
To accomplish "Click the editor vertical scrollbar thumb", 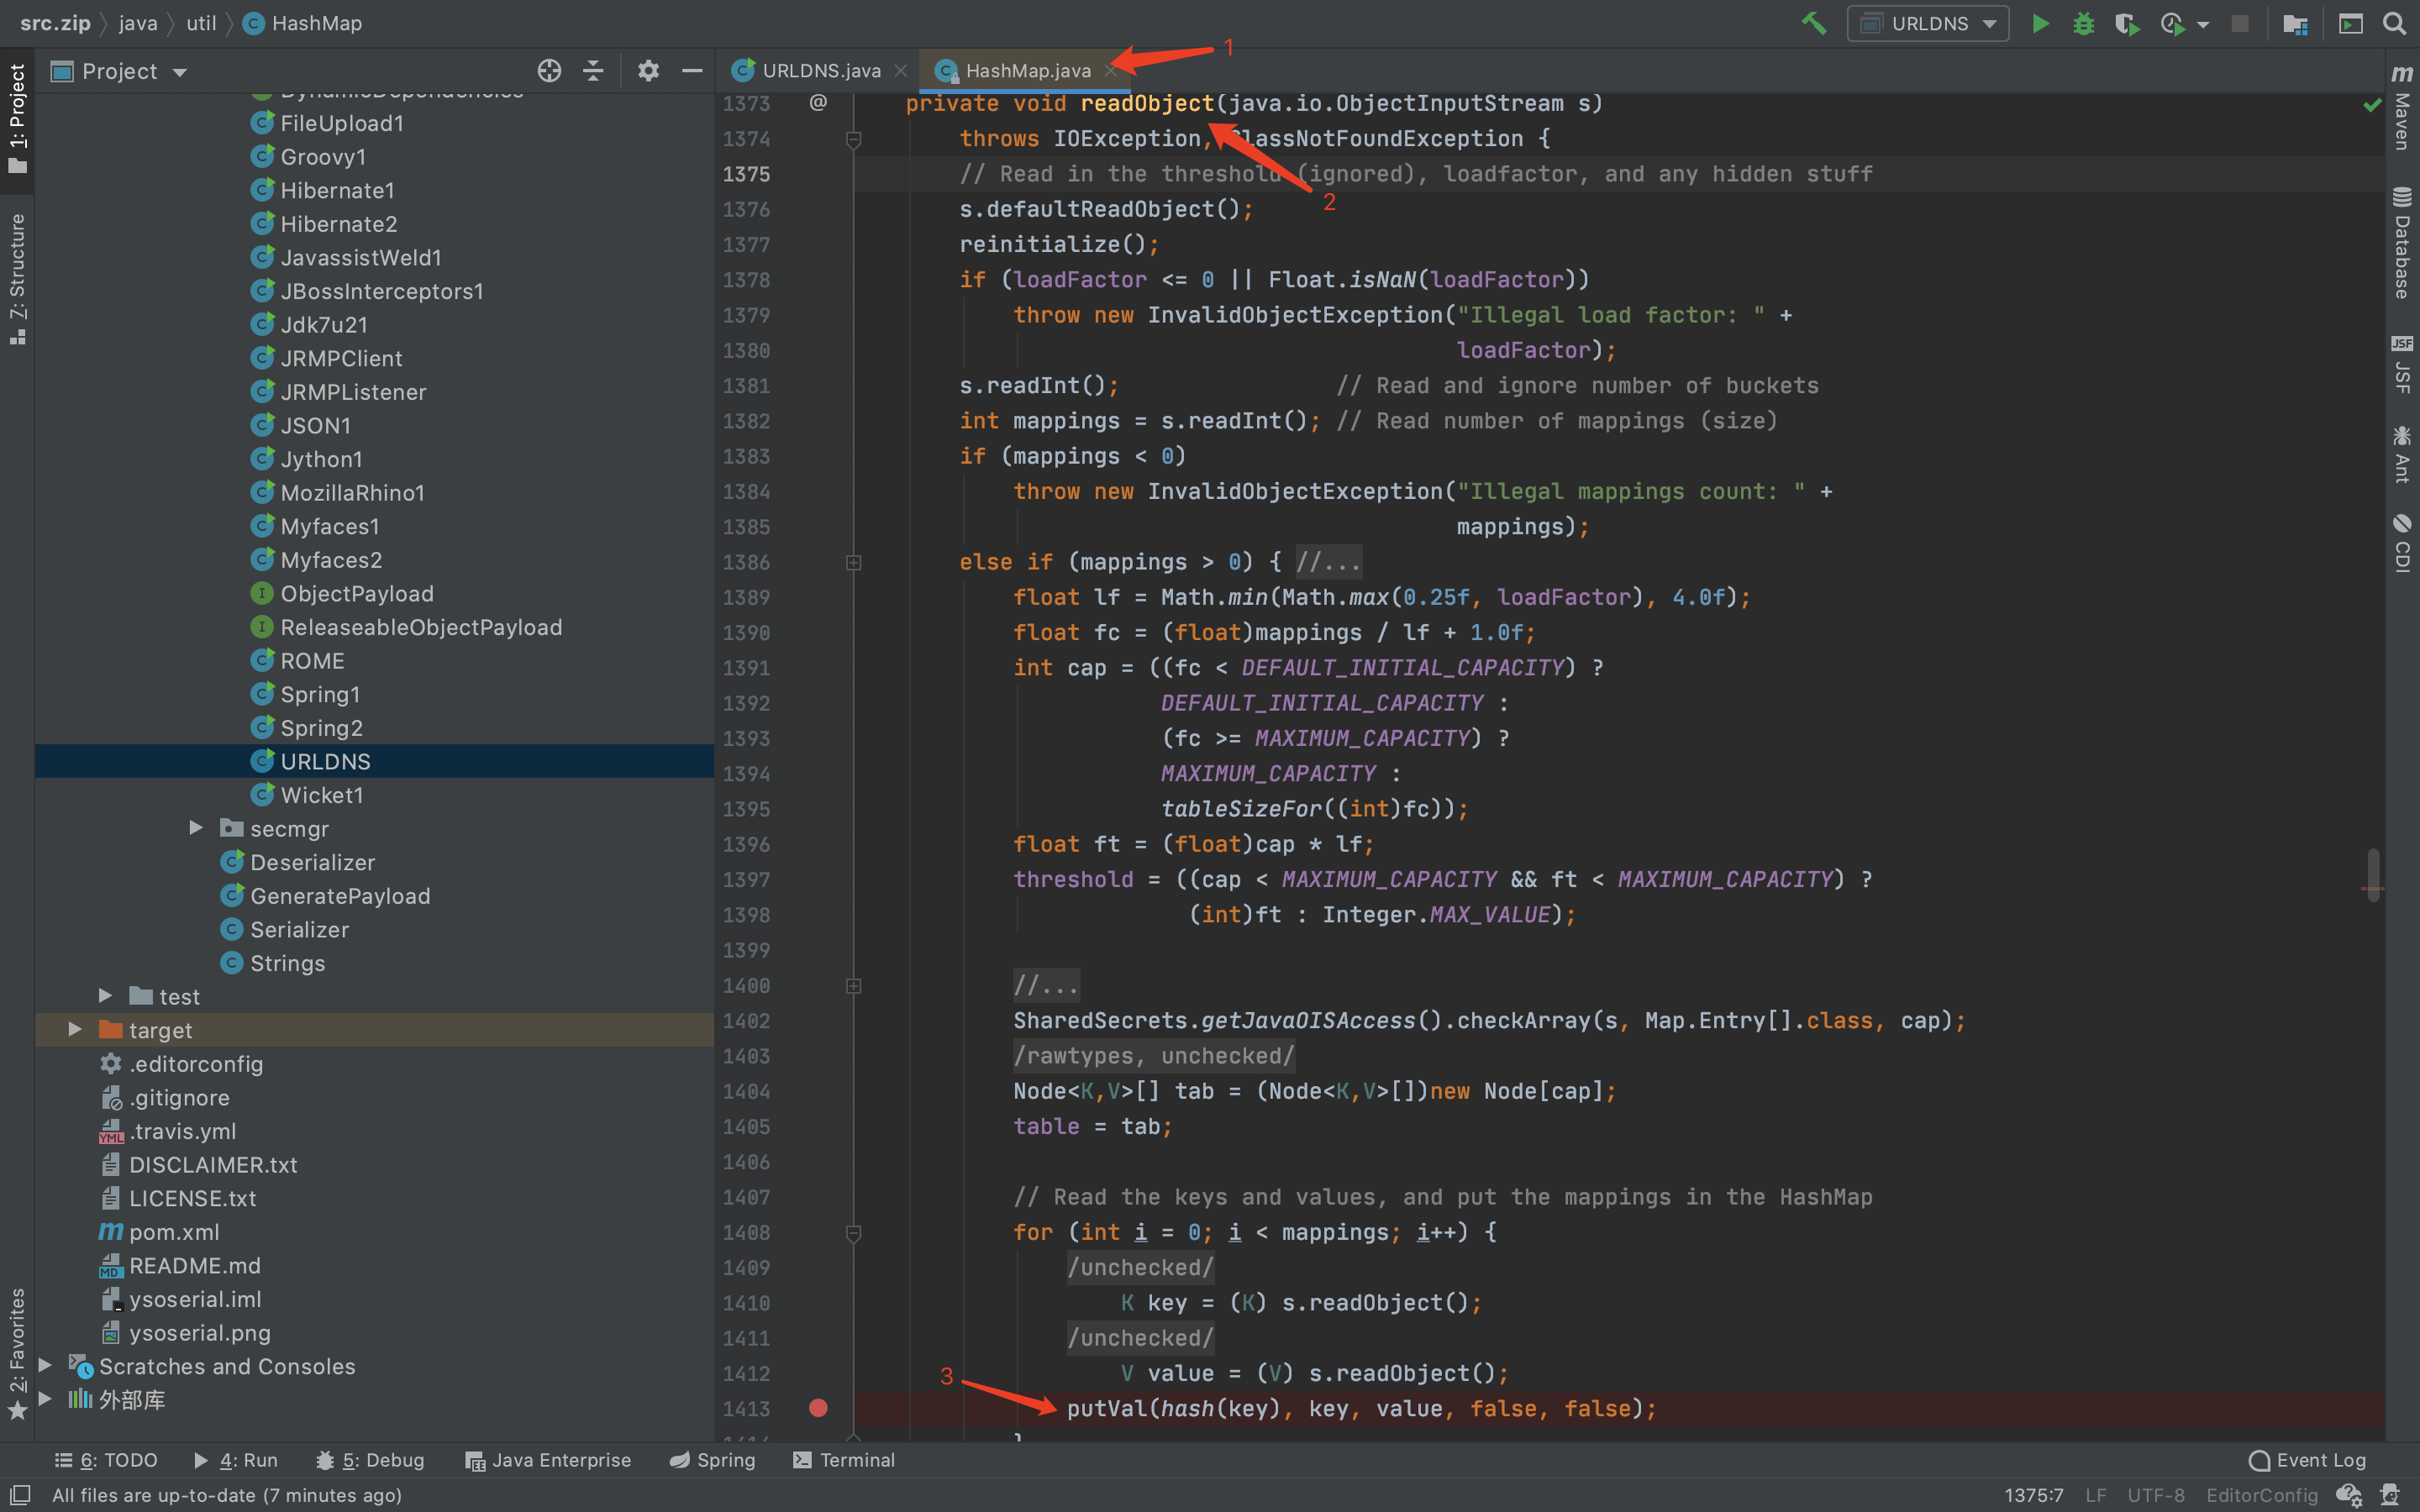I will point(2373,874).
